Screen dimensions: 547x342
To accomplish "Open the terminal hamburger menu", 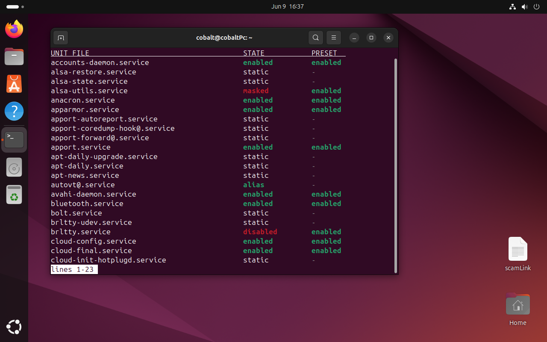I will (x=334, y=38).
